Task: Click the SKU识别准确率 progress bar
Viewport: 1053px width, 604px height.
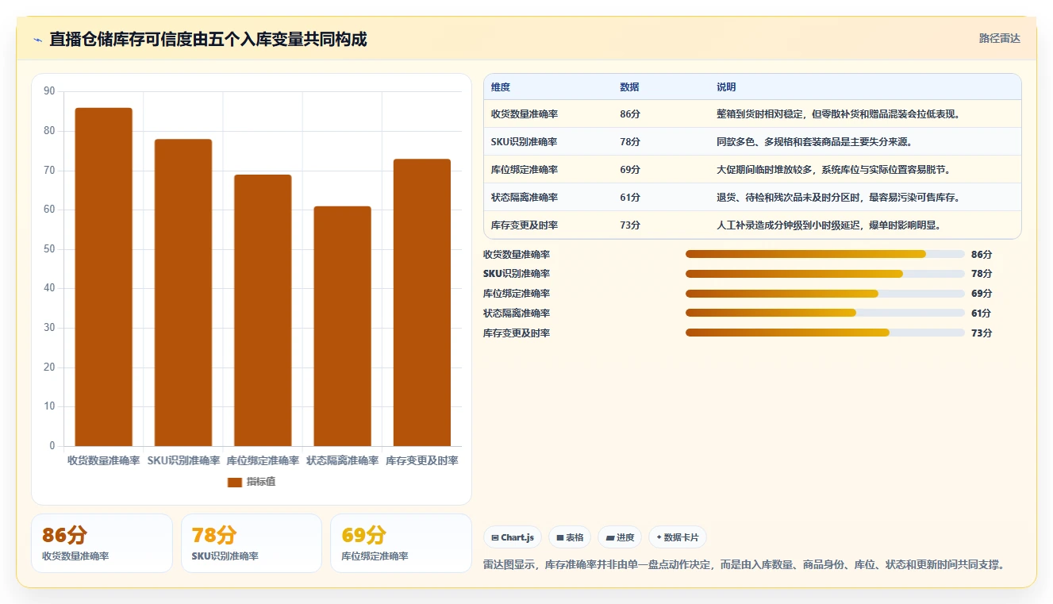Action: click(x=825, y=274)
